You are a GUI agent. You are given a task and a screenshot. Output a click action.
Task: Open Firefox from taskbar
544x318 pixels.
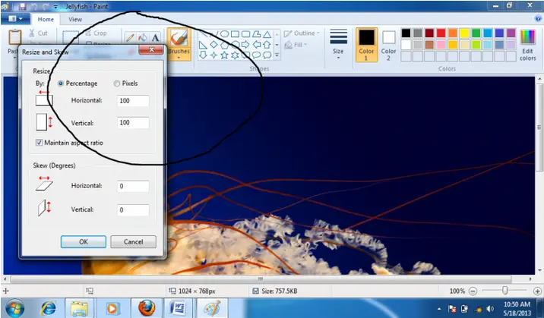(147, 308)
